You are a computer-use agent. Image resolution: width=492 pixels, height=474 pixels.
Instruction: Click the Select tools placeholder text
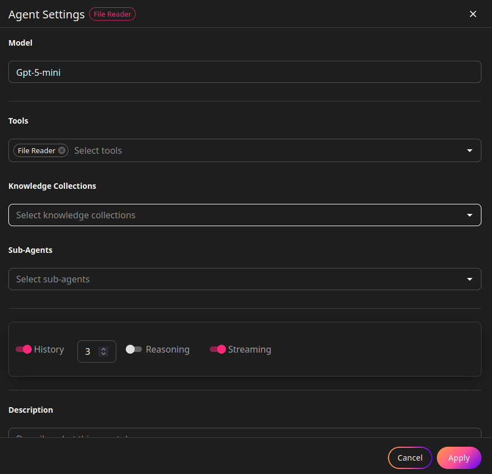click(x=98, y=150)
